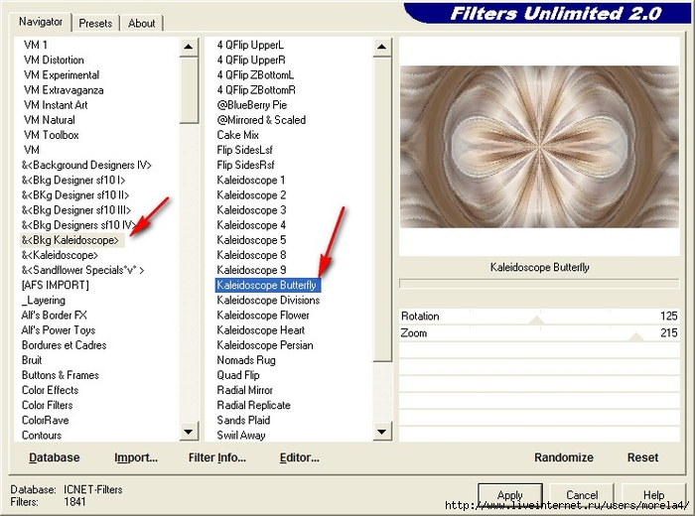Open Help
Screen dimensions: 695x516
tap(653, 494)
